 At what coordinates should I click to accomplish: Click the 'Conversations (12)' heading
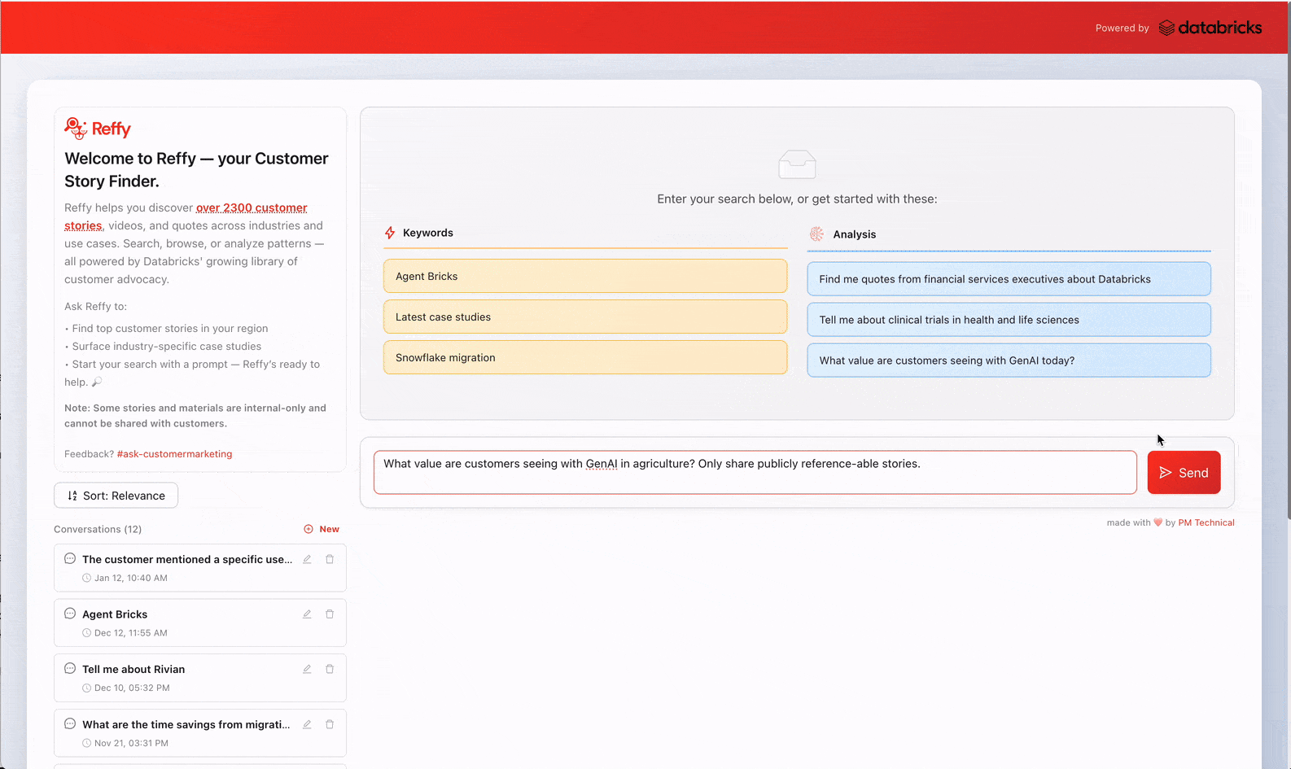tap(98, 529)
